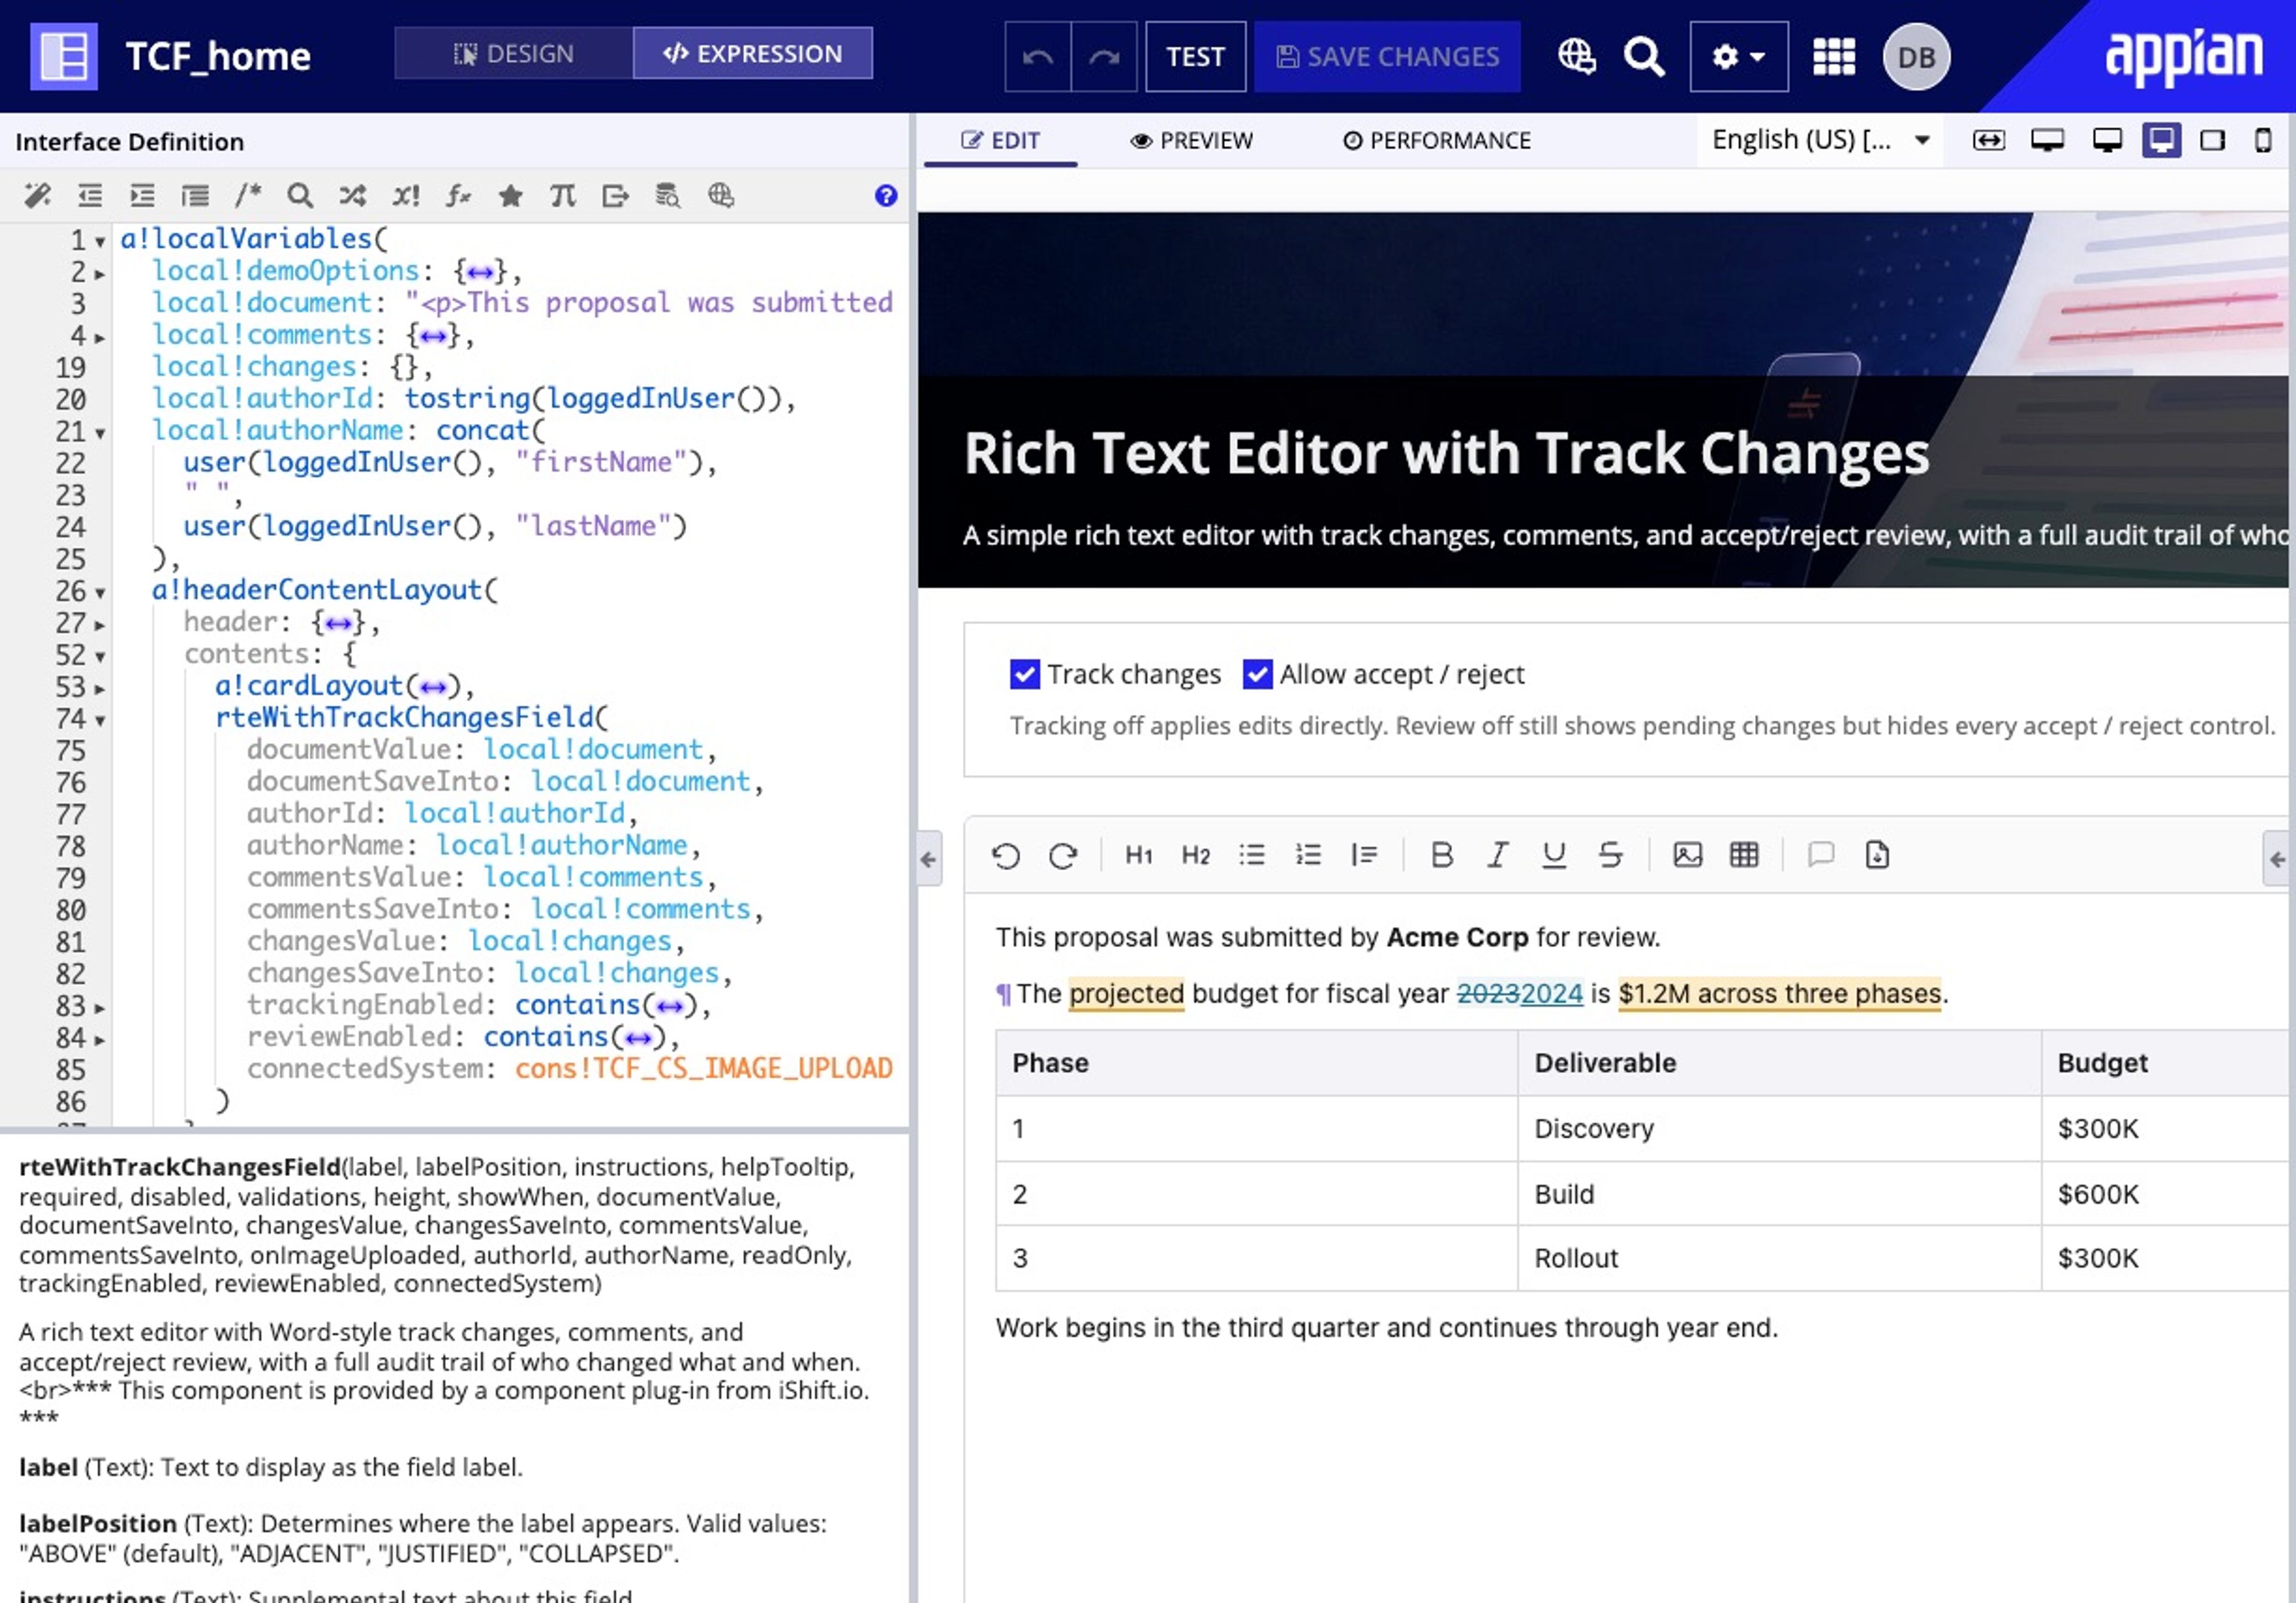Open the settings gear dropdown
This screenshot has width=2296, height=1603.
(1738, 56)
